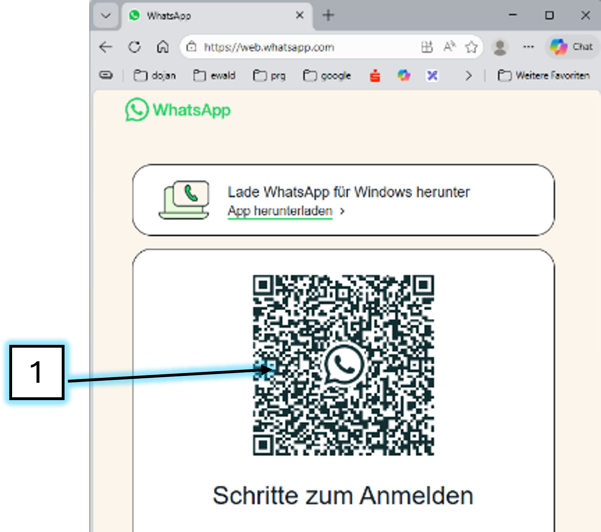Click the red Sparkasse bookmark icon

tap(375, 75)
